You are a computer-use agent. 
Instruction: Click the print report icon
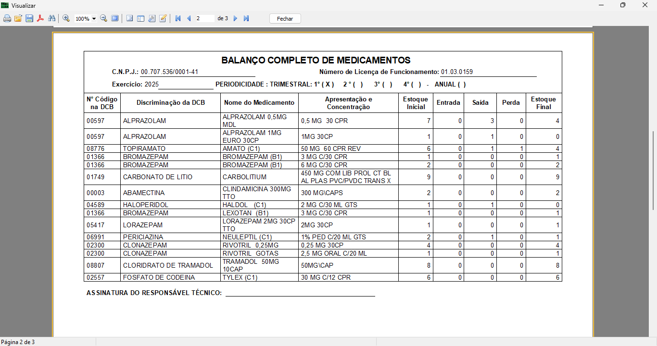(7, 19)
